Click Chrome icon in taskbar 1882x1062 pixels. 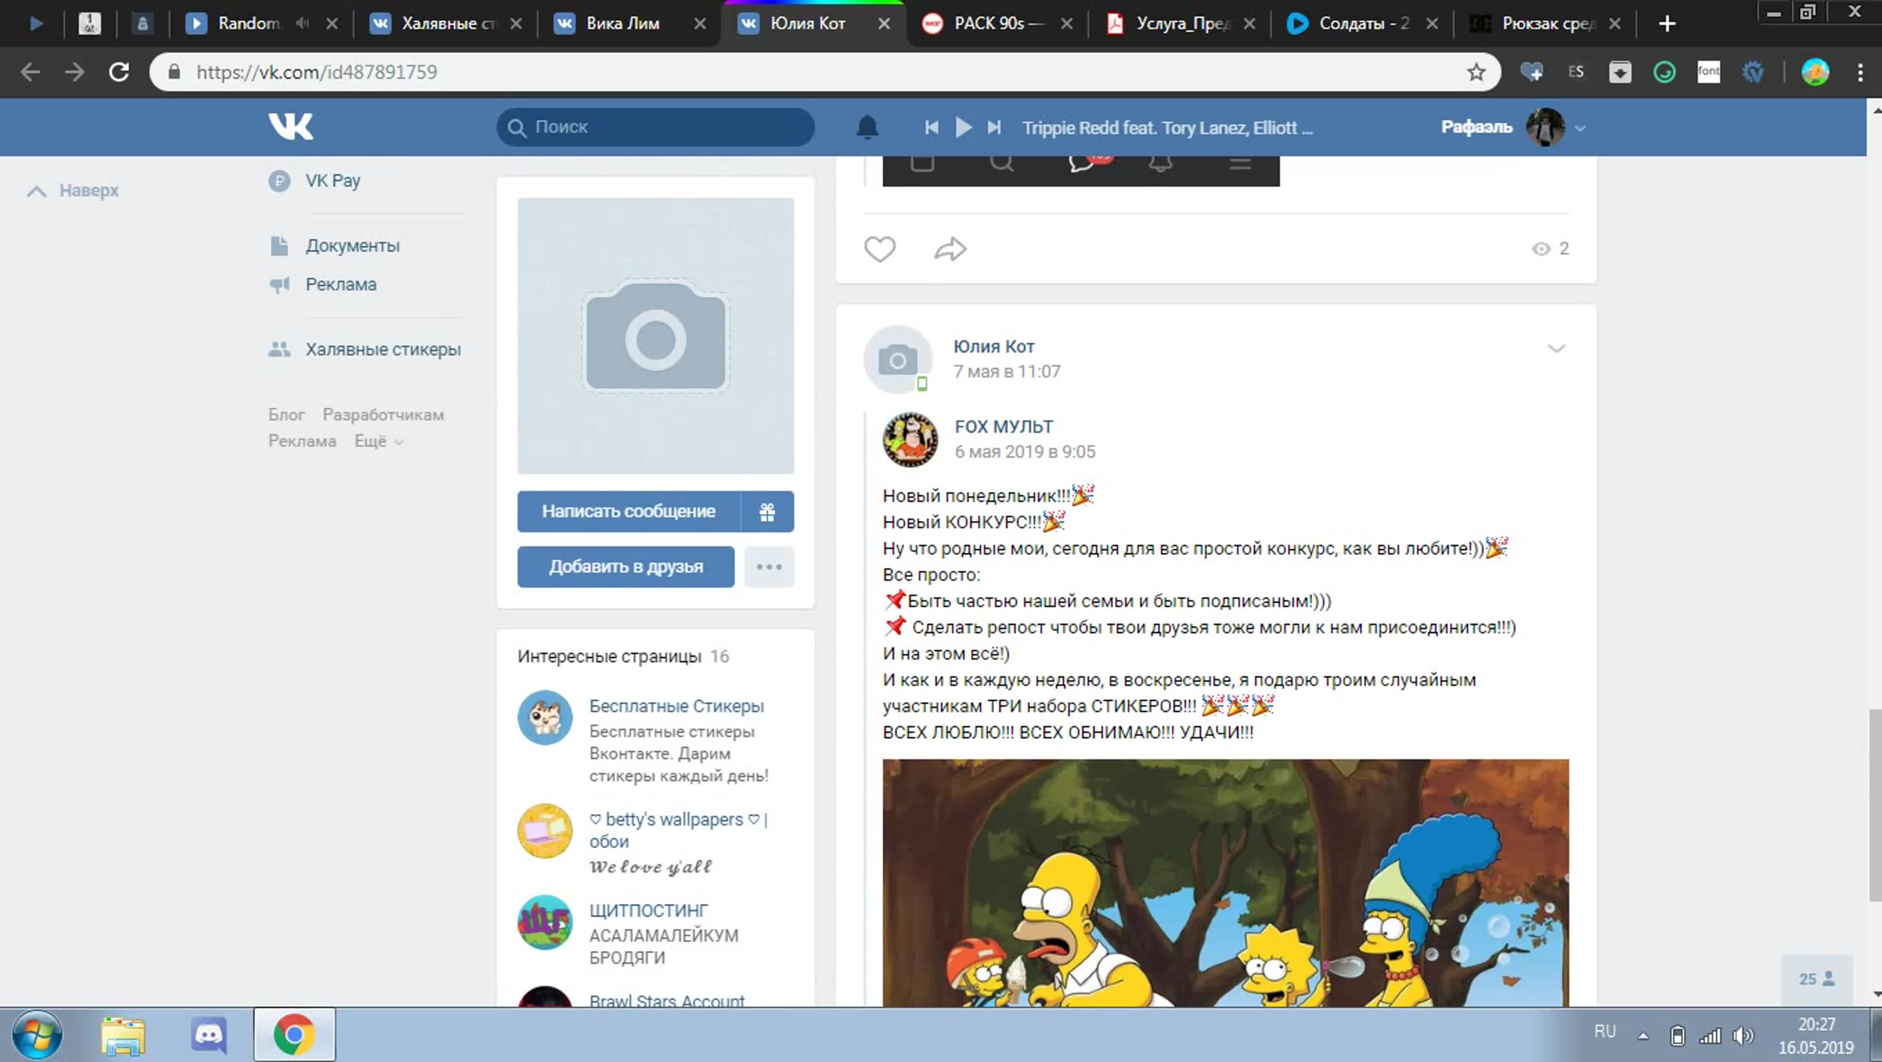(x=295, y=1035)
